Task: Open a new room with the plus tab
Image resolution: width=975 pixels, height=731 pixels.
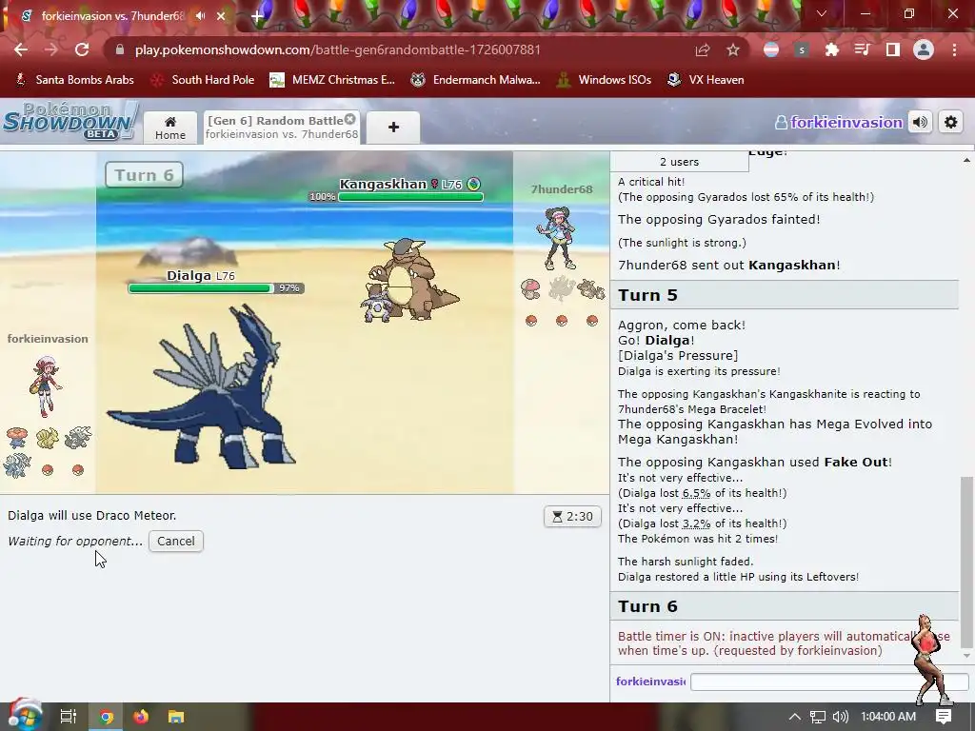Action: pyautogui.click(x=393, y=128)
